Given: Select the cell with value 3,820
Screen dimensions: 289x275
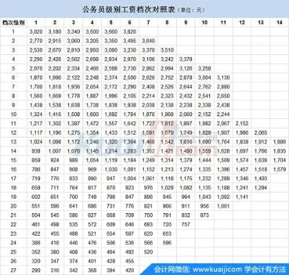Looking at the screenshot, I should point(129,32).
